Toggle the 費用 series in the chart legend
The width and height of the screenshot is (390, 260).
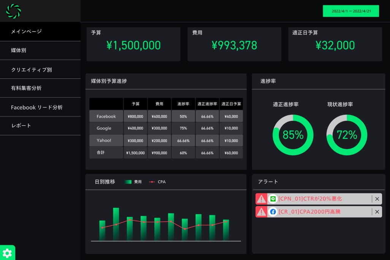133,182
